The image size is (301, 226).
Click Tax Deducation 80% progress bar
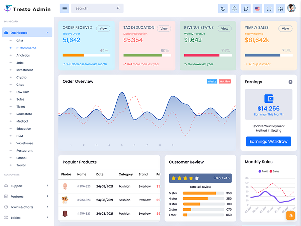click(147, 55)
